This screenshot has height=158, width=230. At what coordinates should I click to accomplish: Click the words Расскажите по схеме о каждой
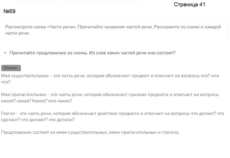pos(187,27)
